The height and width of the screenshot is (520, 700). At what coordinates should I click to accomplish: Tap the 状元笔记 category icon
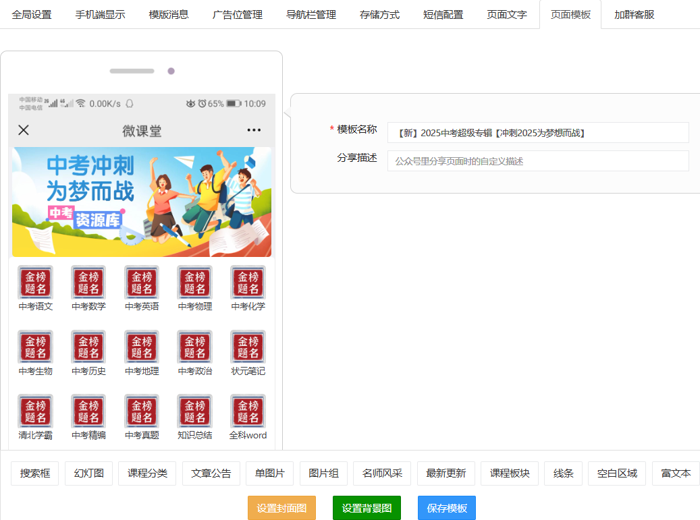248,347
